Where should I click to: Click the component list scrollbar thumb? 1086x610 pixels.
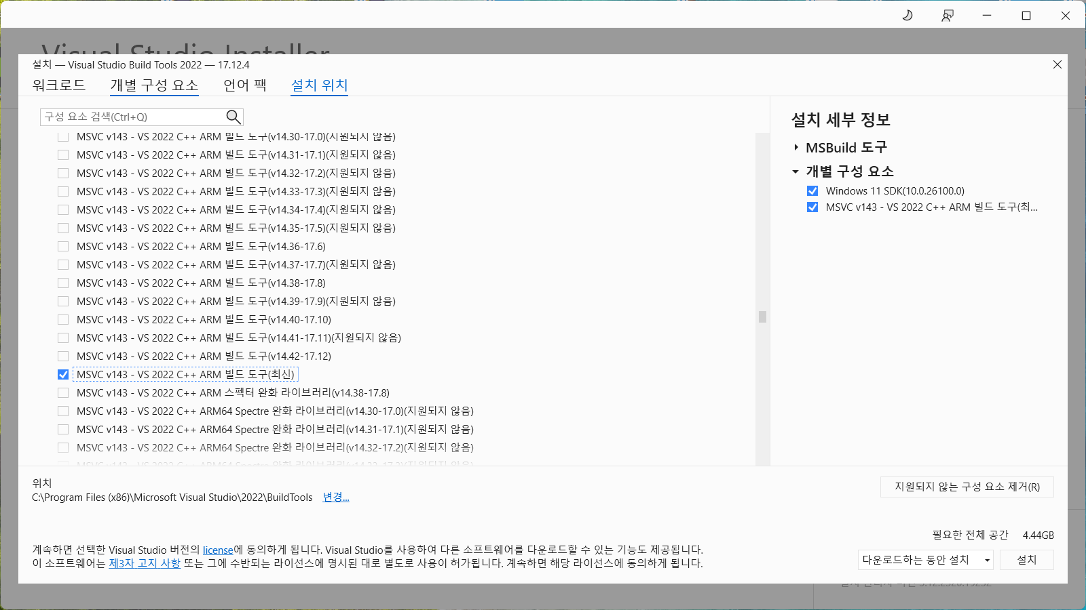click(763, 317)
